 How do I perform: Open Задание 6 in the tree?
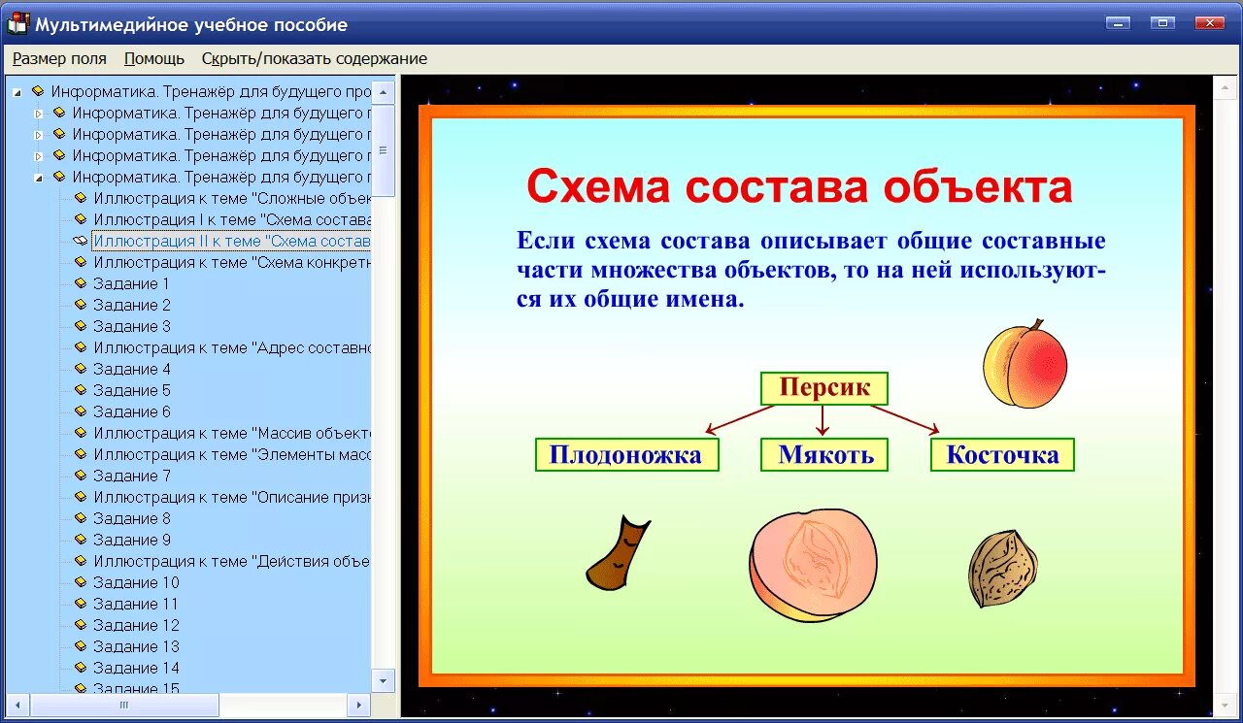pyautogui.click(x=131, y=411)
